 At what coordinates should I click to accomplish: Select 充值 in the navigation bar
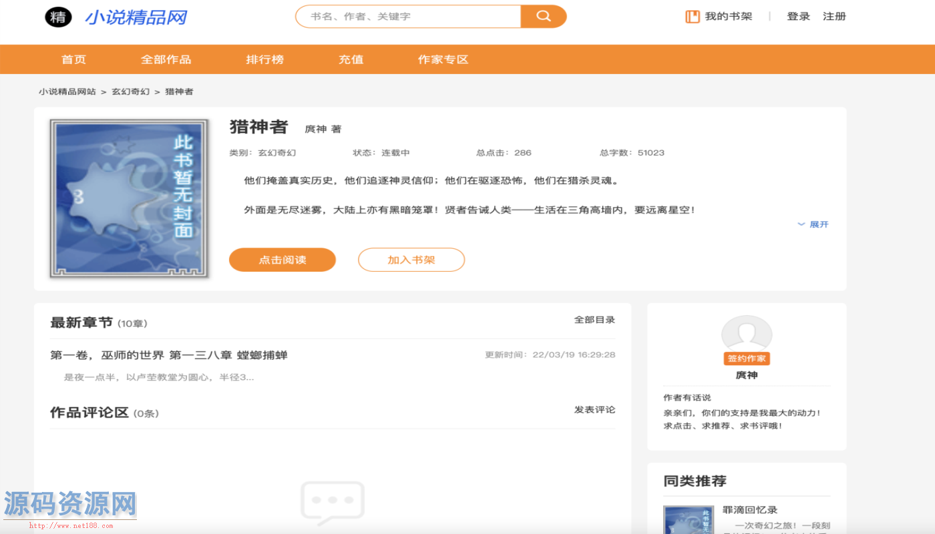351,59
